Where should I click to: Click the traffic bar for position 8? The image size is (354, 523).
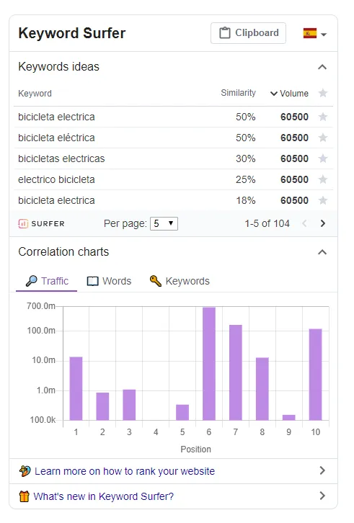(x=262, y=389)
